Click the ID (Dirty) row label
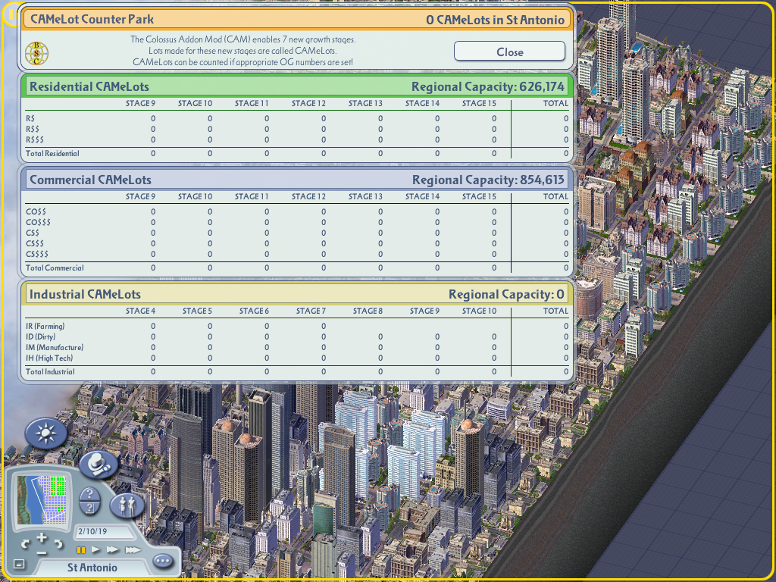This screenshot has height=582, width=776. tap(41, 337)
